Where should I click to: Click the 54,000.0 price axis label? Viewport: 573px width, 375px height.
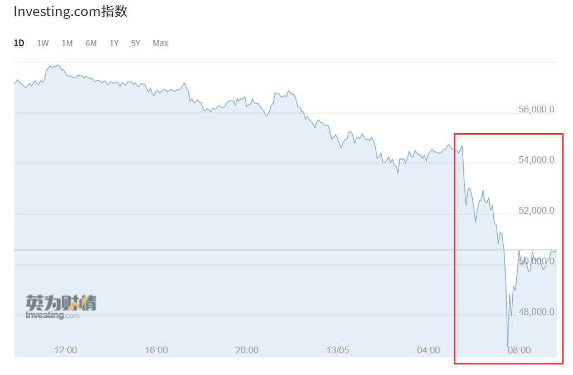pos(536,160)
